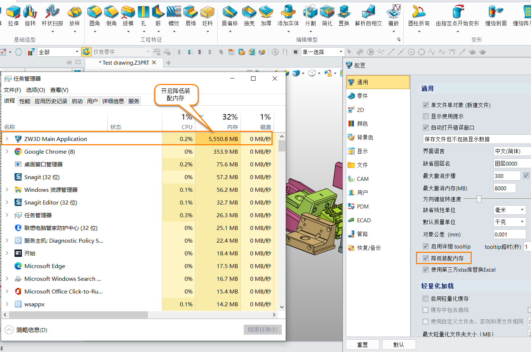
Task: Expand Google Chrome (8) process group
Action: click(7, 151)
